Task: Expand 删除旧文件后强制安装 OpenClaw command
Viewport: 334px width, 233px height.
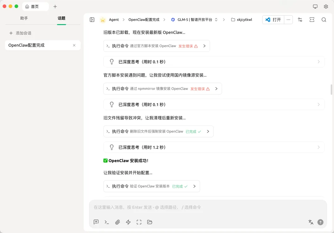Action: (208, 132)
